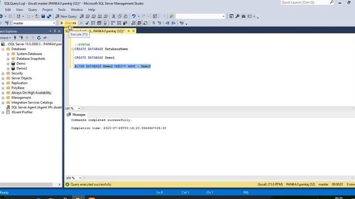Click the Database Engine Query icon

pyautogui.click(x=82, y=16)
